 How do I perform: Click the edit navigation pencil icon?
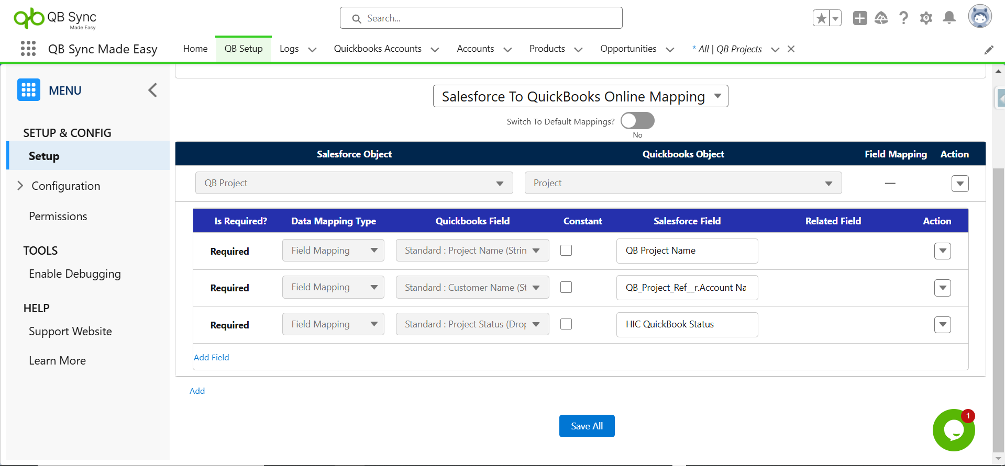(x=989, y=50)
